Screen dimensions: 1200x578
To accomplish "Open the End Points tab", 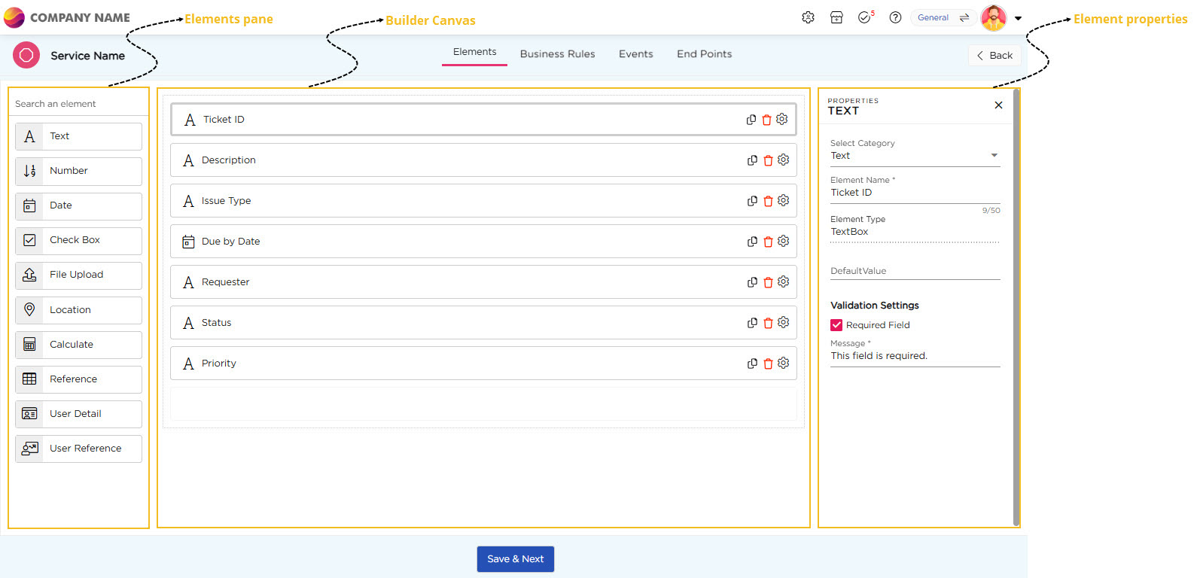I will click(x=704, y=54).
